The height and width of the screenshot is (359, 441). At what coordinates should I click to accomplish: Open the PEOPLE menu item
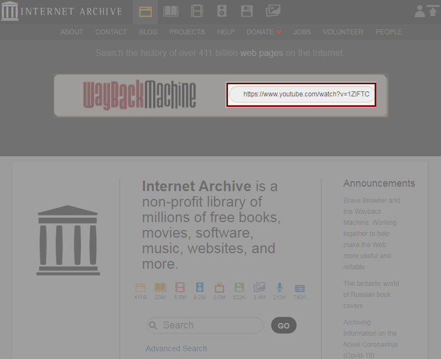tap(388, 32)
